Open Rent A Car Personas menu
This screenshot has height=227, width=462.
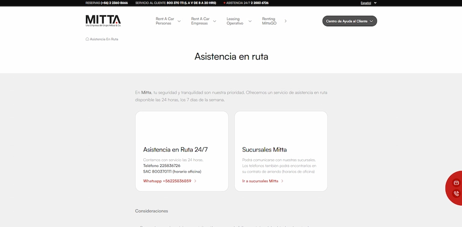[x=165, y=21]
